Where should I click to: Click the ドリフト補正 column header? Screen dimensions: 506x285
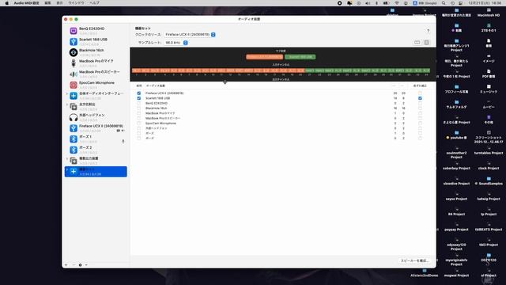pyautogui.click(x=420, y=85)
